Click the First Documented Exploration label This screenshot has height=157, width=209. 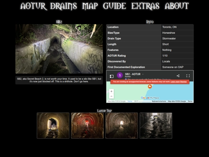[x=126, y=67]
